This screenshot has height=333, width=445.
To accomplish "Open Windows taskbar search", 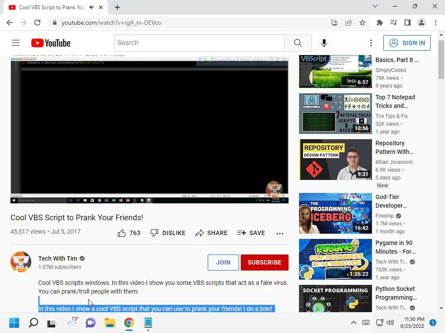I will (x=33, y=323).
